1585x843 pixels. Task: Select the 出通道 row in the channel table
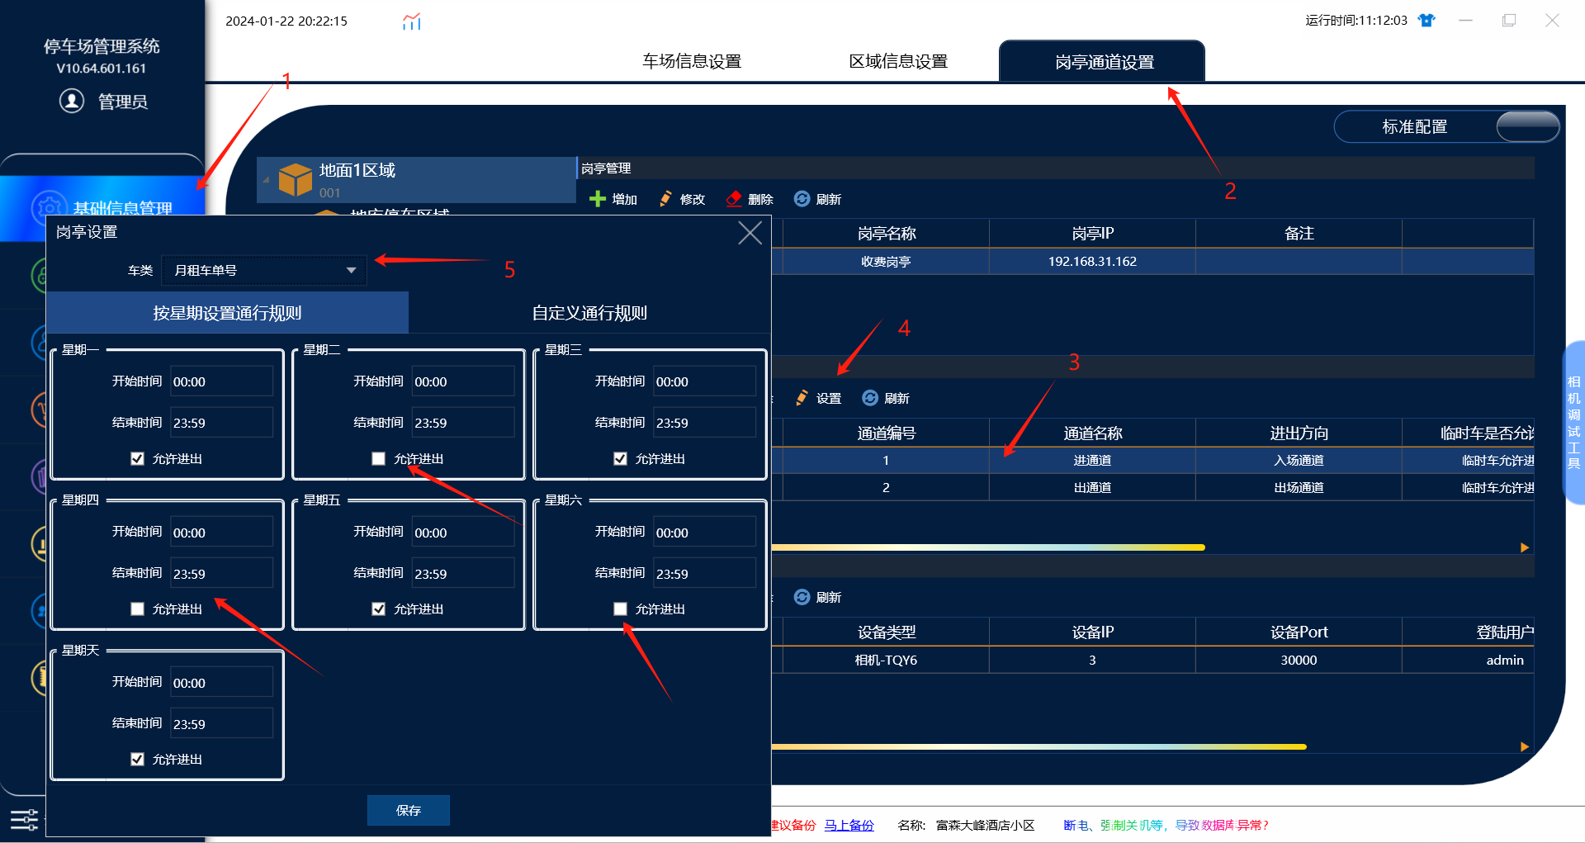click(x=1153, y=487)
